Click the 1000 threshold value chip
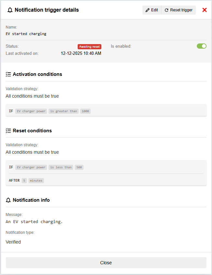This screenshot has height=275, width=212. [85, 111]
